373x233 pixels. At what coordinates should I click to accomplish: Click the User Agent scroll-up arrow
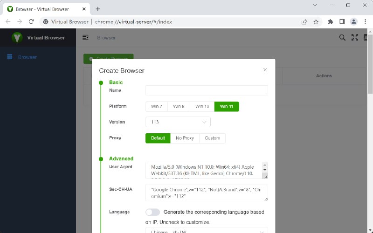tap(265, 165)
